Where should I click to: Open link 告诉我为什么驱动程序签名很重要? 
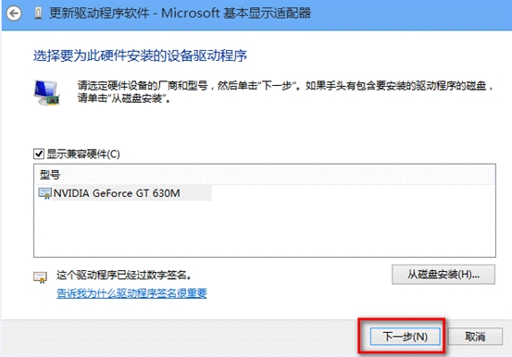pyautogui.click(x=131, y=293)
